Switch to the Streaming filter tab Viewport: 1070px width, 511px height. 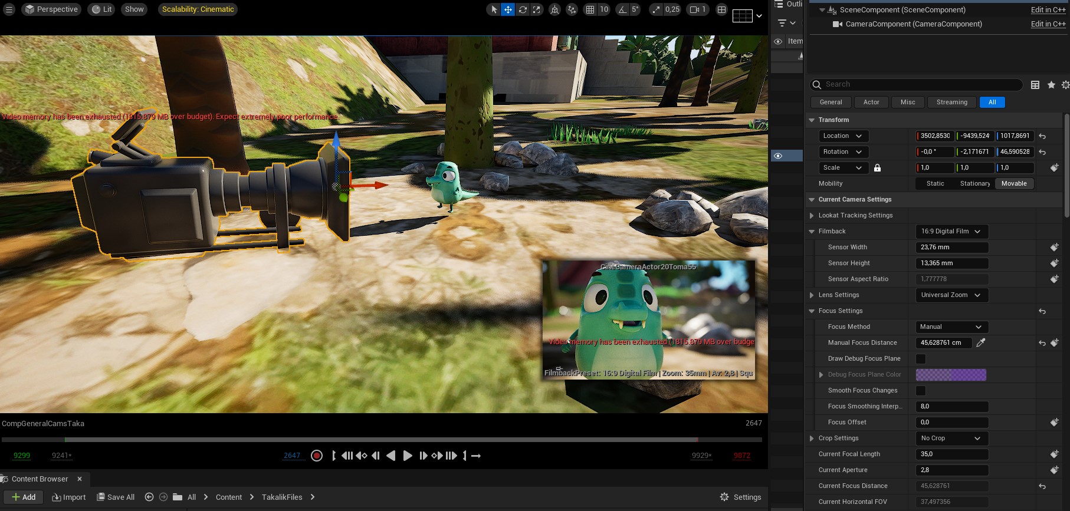point(951,102)
